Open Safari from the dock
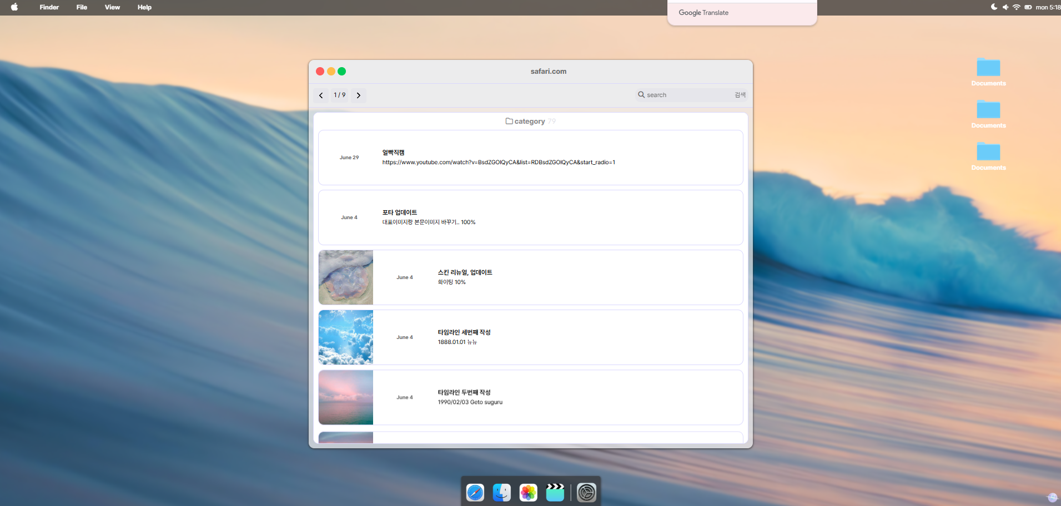The image size is (1061, 506). (475, 493)
